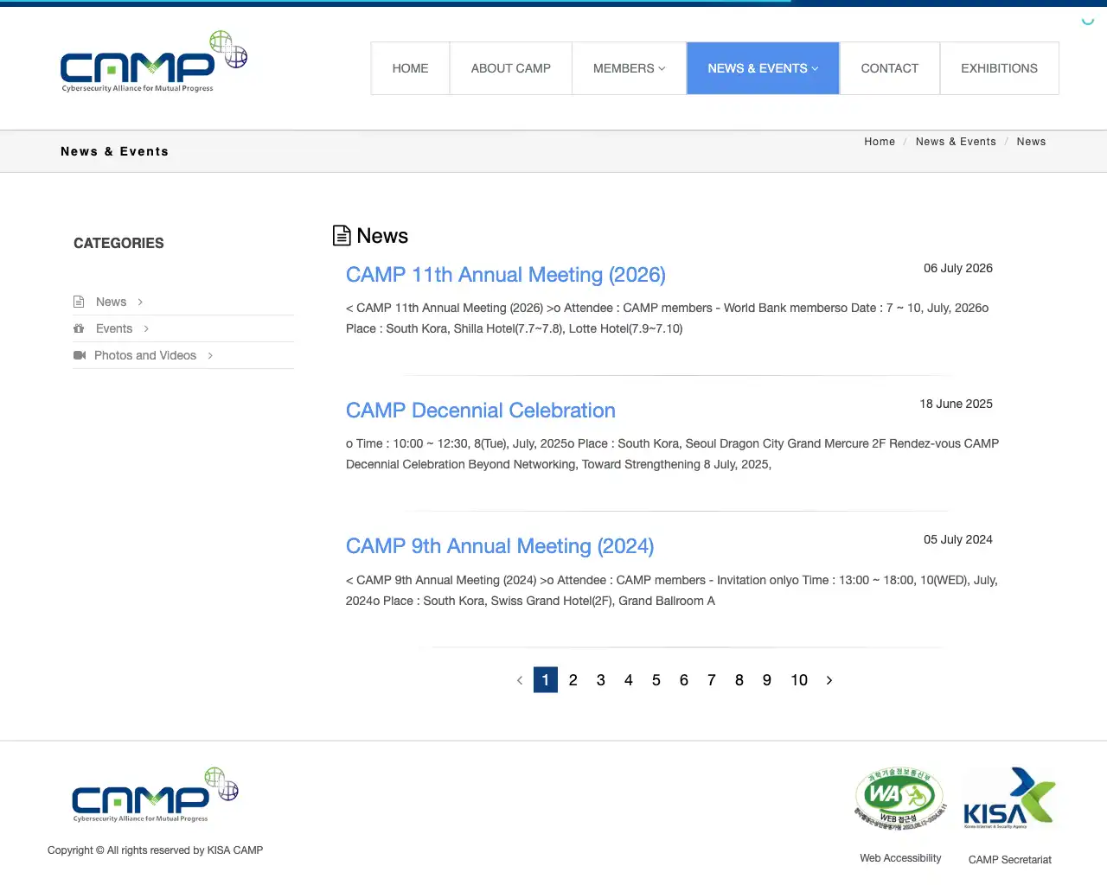Open the CONTACT menu item
Screen dimensions: 1107x885
(890, 68)
